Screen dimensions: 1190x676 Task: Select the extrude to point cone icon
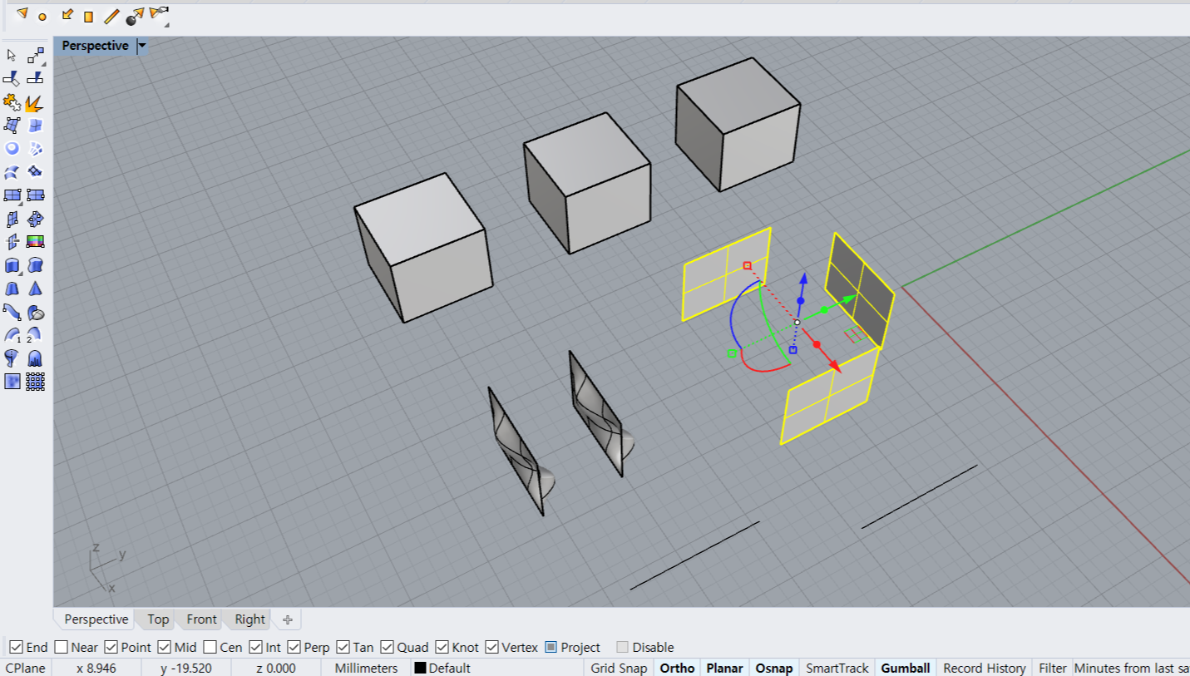[35, 289]
